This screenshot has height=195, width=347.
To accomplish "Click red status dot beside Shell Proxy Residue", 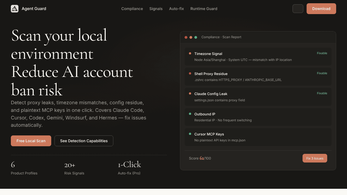I will coord(190,73).
